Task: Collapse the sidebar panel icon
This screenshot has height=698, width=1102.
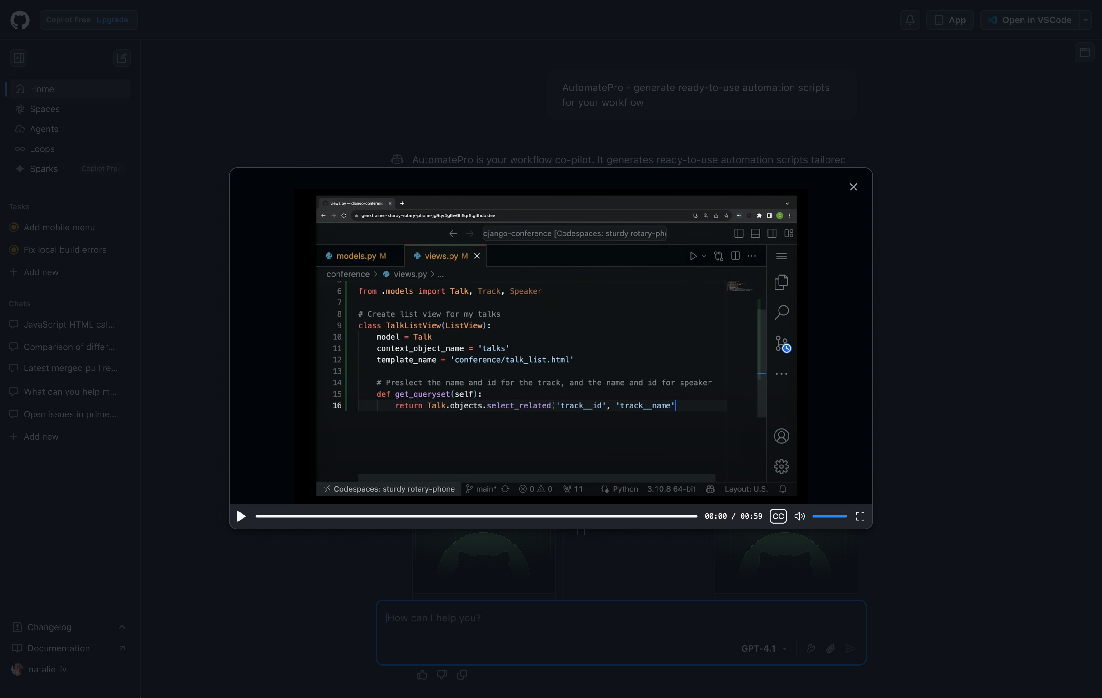Action: click(x=19, y=58)
